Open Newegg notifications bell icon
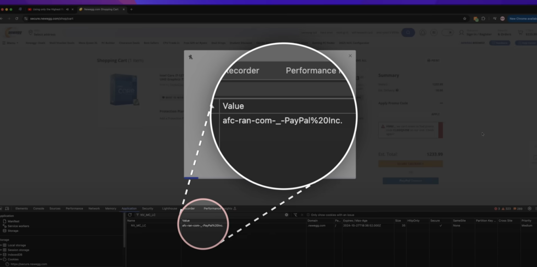 click(x=423, y=32)
